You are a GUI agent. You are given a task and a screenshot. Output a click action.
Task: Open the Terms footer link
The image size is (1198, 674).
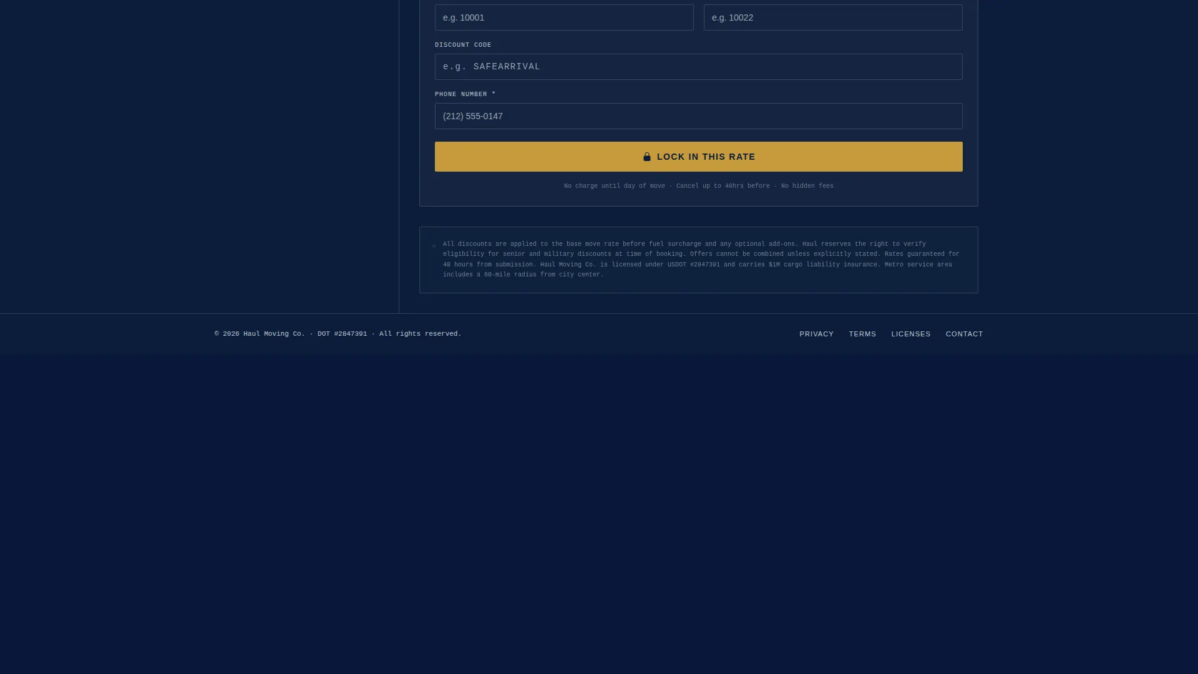coord(862,334)
